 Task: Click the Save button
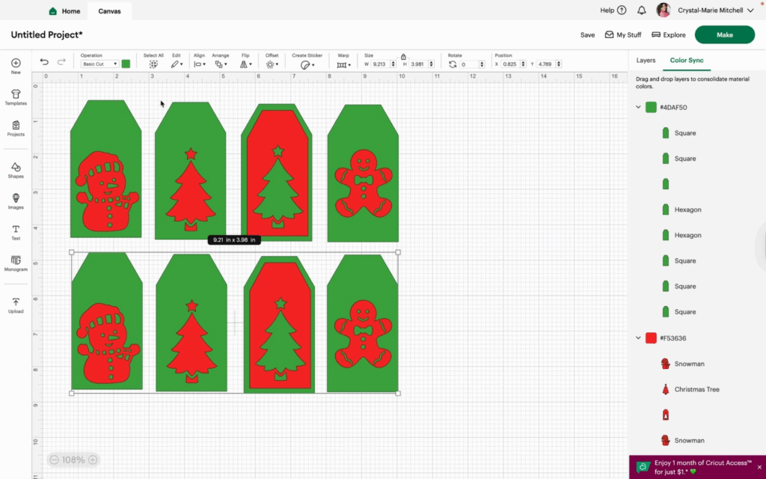pyautogui.click(x=587, y=34)
